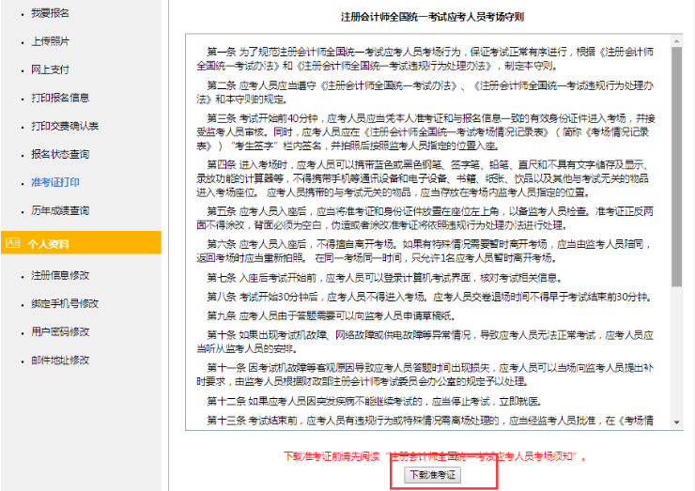Open 绑定手机号修改 option
The width and height of the screenshot is (695, 491).
(65, 303)
